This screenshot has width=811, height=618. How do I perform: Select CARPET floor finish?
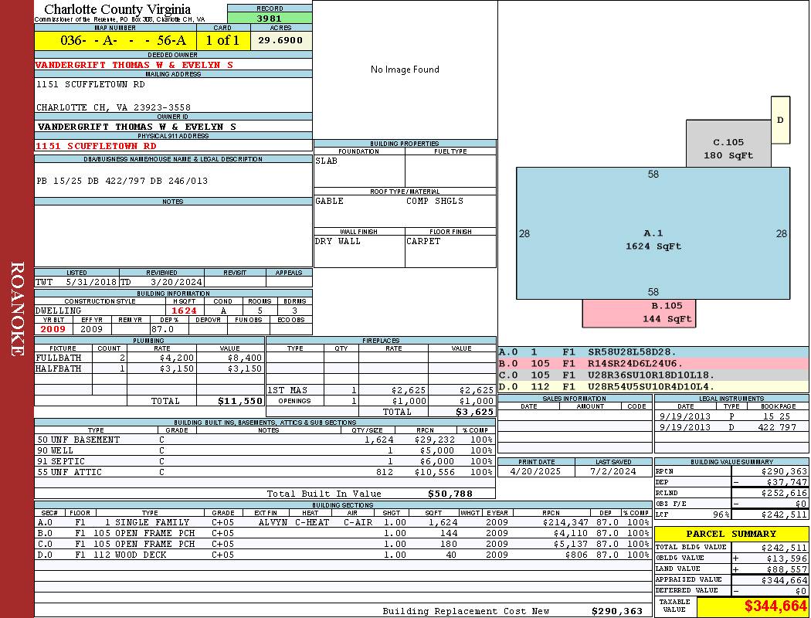click(x=423, y=241)
